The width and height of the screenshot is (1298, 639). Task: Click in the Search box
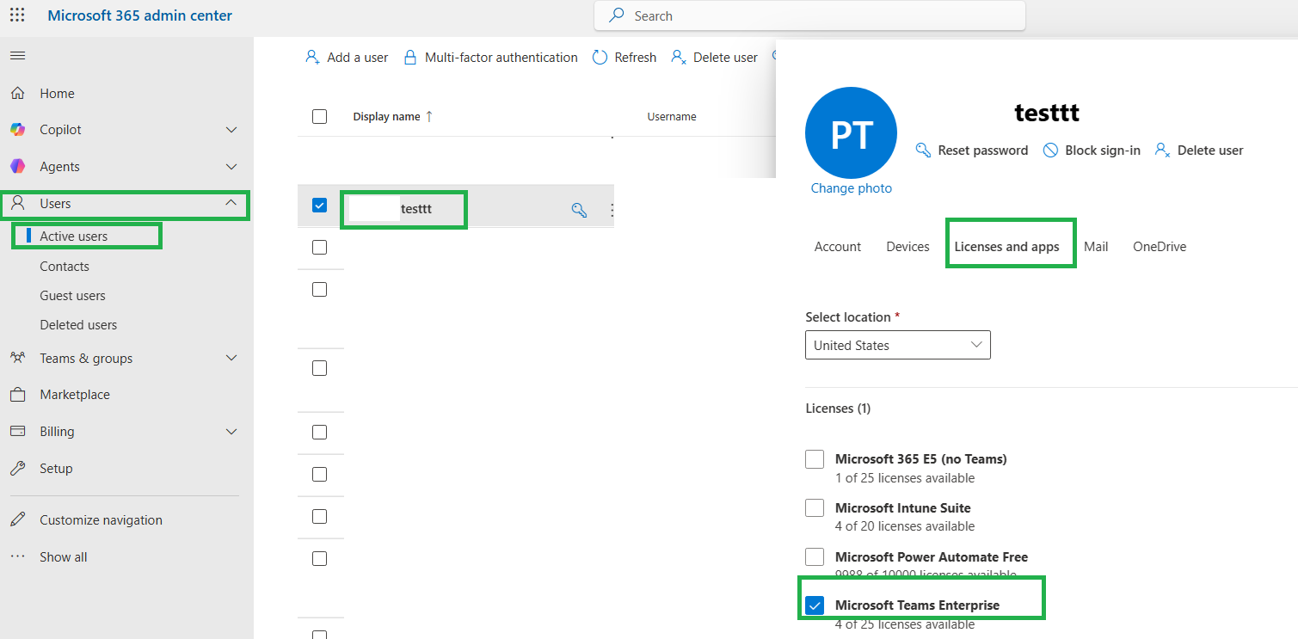809,15
